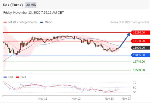The height and width of the screenshot is (103, 151).
Task: Click the pink MA 20 legend swatch
Action: [x=5, y=22]
